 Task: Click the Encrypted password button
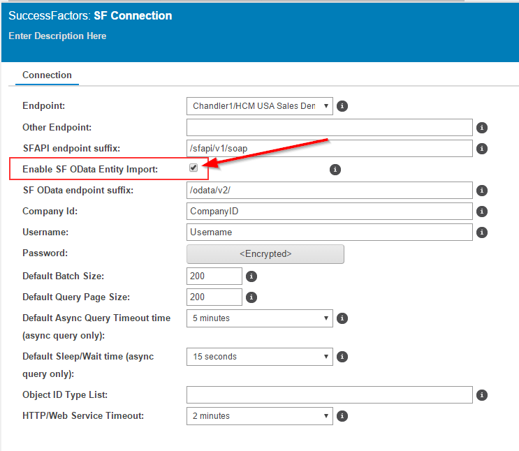pos(265,254)
